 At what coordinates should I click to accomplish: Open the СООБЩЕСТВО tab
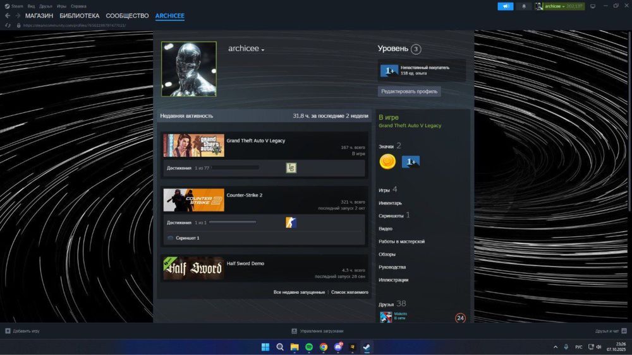128,16
